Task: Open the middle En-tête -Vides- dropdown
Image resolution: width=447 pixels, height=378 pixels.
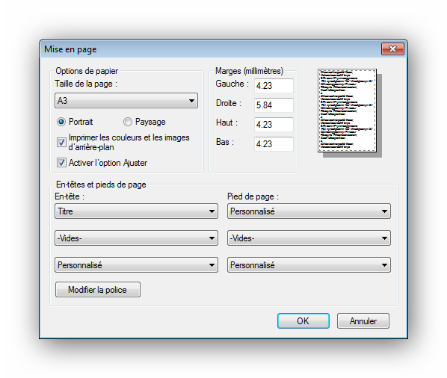Action: click(136, 238)
